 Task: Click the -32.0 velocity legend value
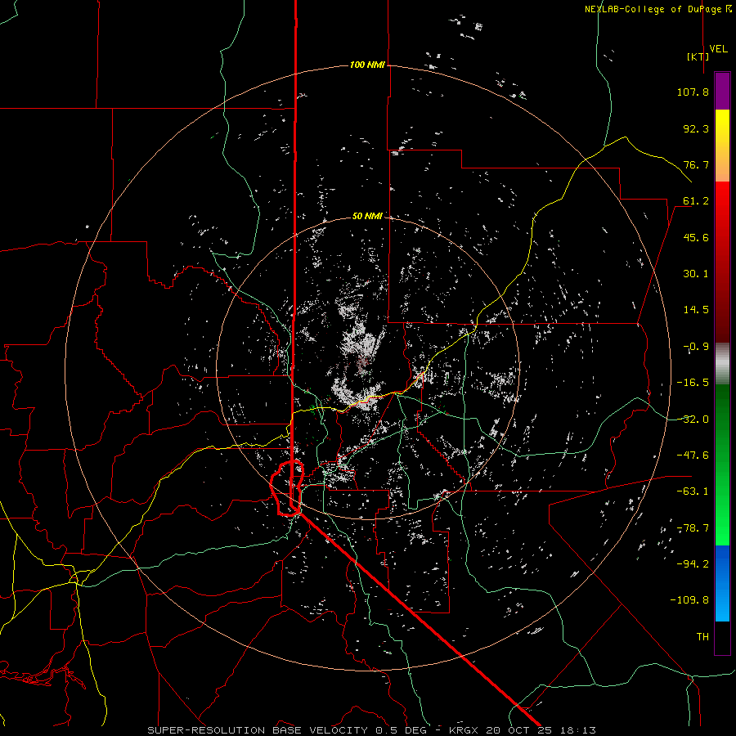693,420
